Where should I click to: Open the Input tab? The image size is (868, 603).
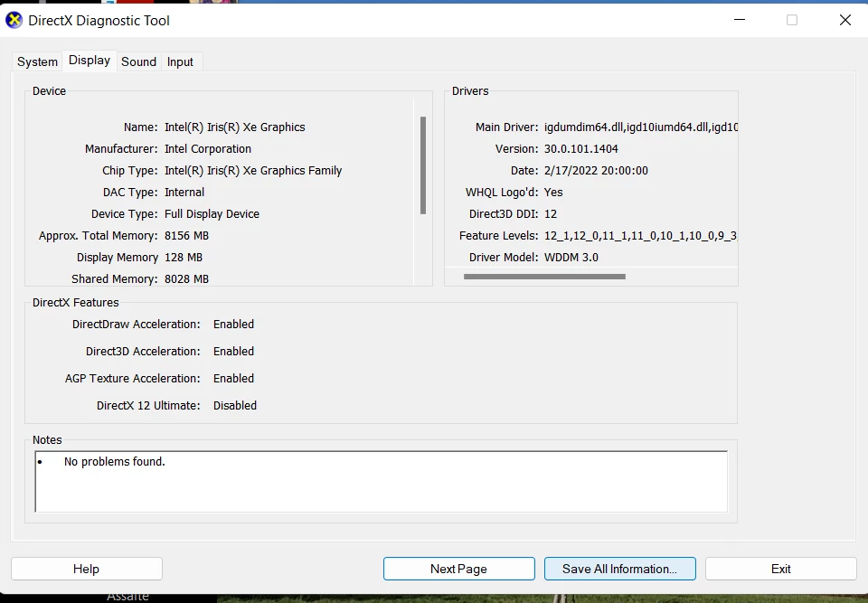click(x=180, y=61)
